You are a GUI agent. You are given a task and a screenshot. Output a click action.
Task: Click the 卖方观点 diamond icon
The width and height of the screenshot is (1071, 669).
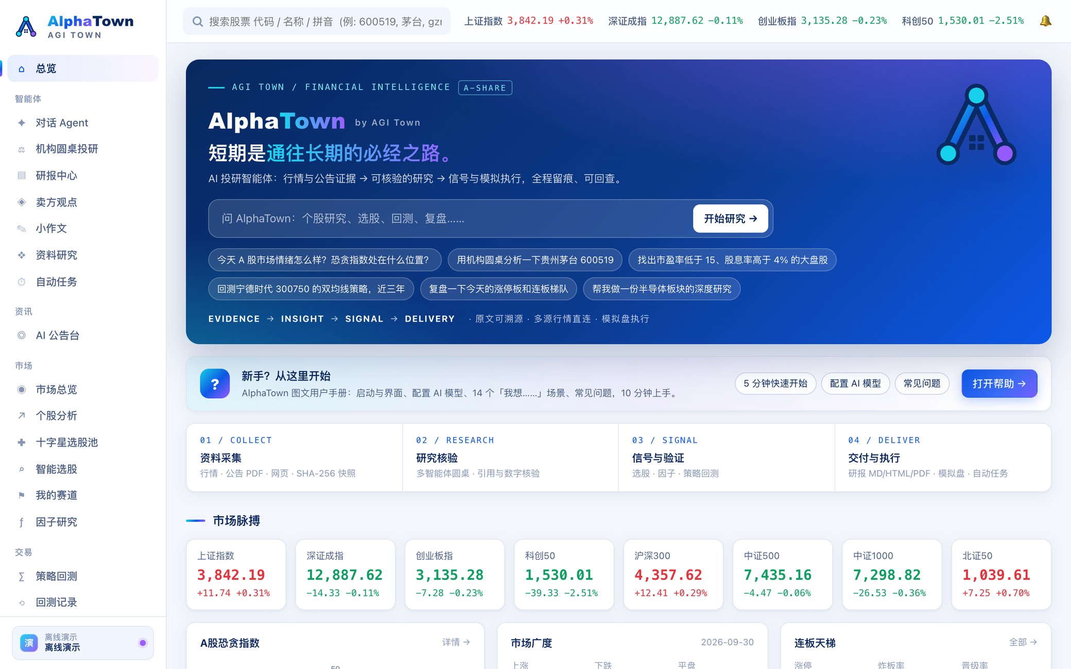pos(22,202)
